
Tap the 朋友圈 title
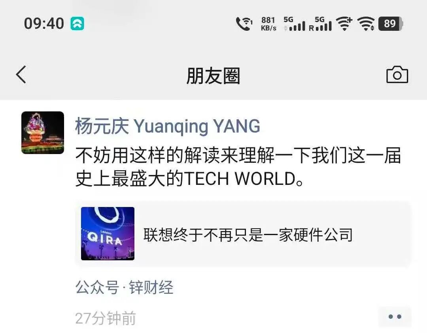(213, 75)
